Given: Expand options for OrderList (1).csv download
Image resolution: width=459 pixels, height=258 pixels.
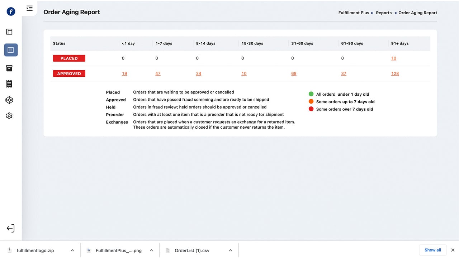Looking at the screenshot, I should tap(231, 250).
